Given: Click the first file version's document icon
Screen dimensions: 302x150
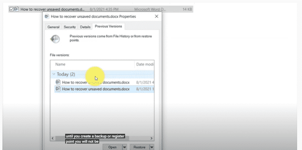Looking at the screenshot, I should 58,82.
